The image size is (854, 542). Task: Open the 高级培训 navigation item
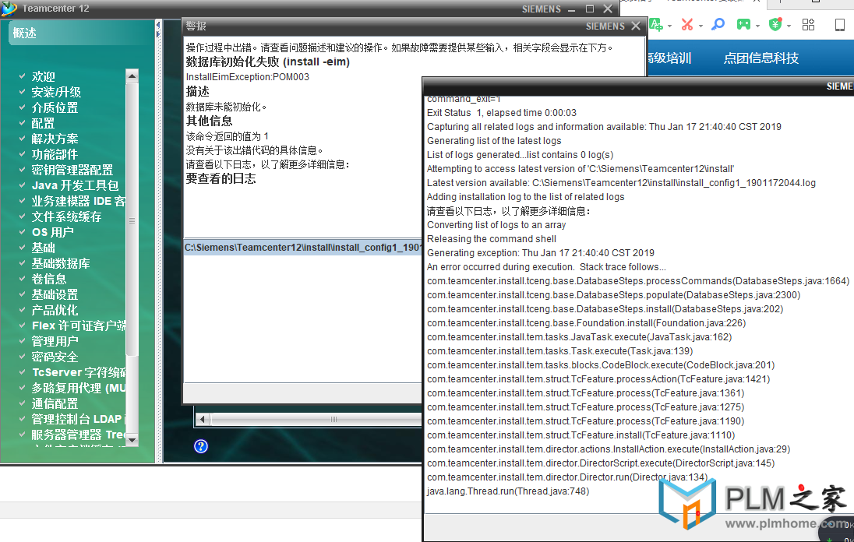click(x=669, y=58)
